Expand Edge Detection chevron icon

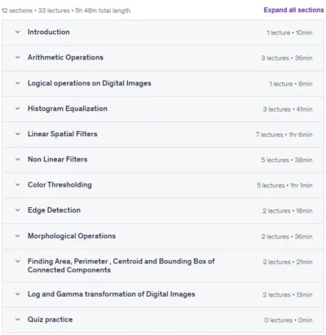click(18, 210)
